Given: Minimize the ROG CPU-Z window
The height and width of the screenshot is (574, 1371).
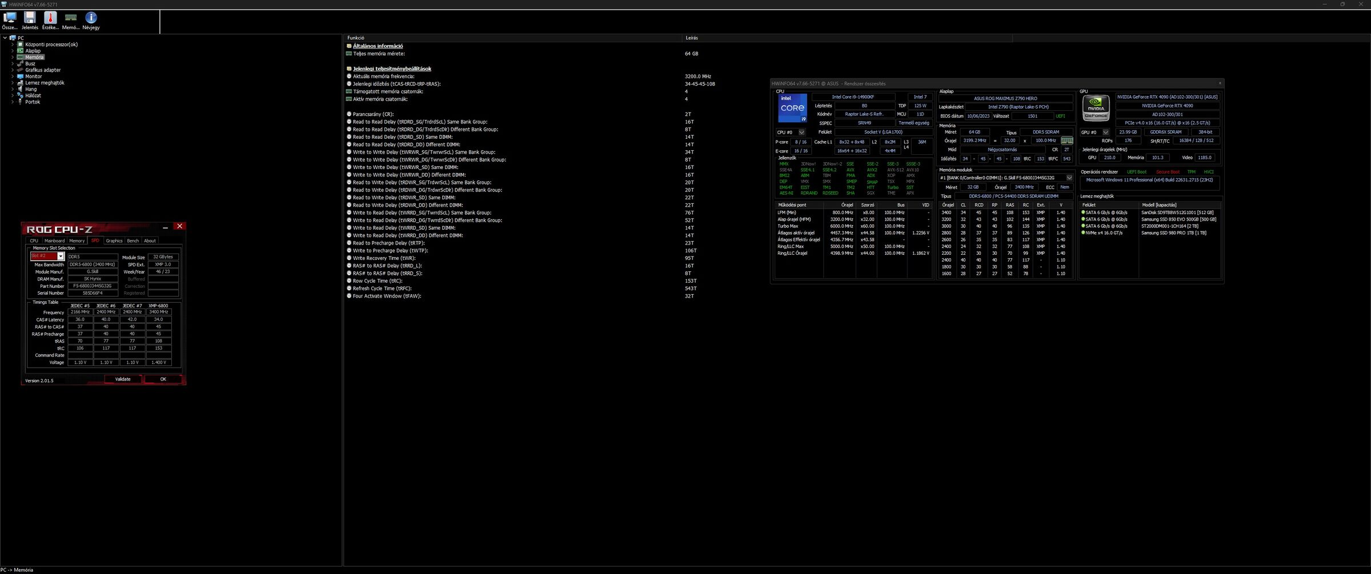Looking at the screenshot, I should pos(165,227).
